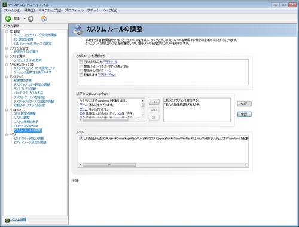Click the grey Forward arrow icon
The image size is (299, 227).
tap(30, 19)
